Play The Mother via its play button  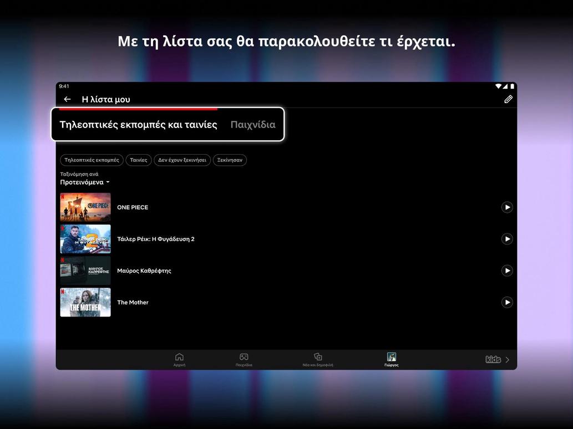pyautogui.click(x=506, y=302)
